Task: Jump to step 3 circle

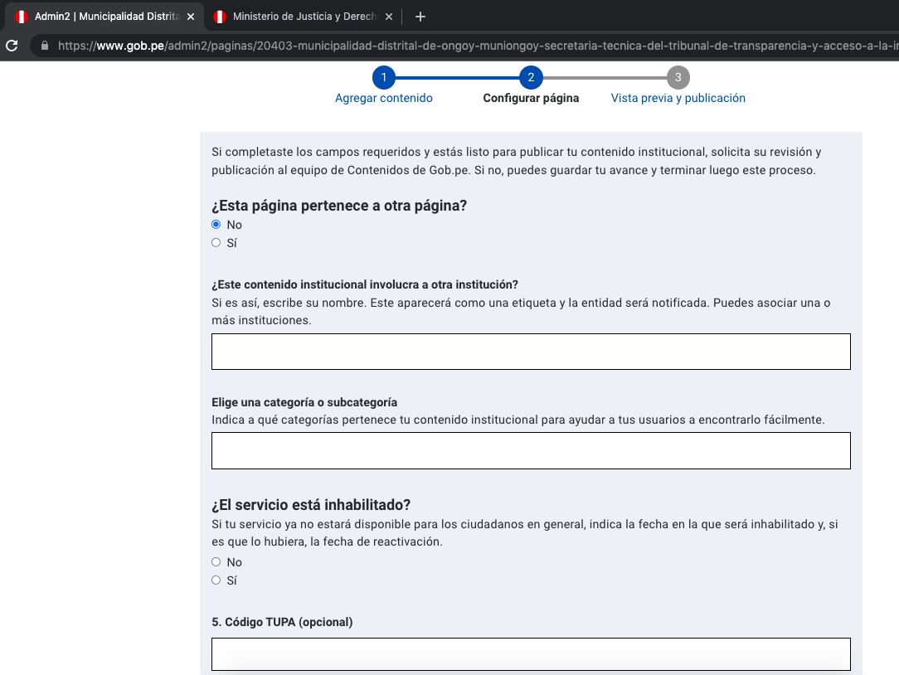Action: 678,77
